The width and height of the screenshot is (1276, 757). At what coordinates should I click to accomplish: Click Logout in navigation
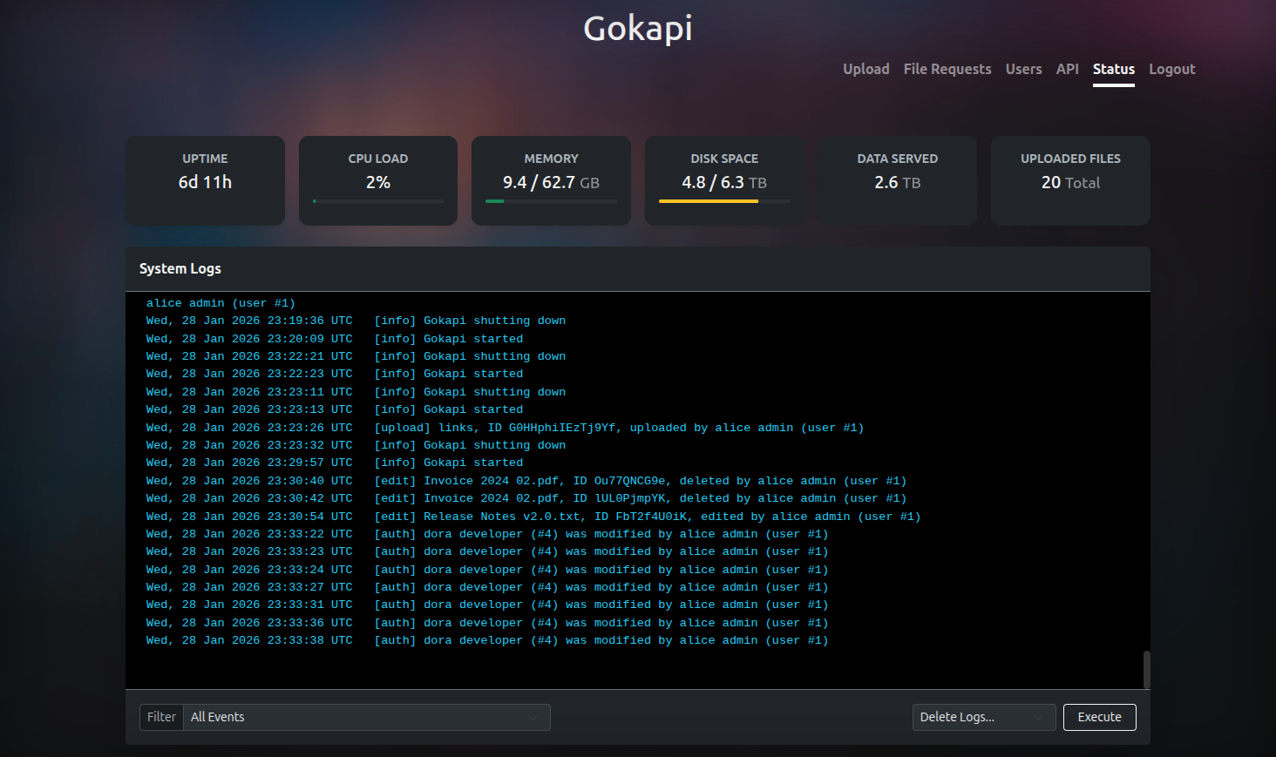pos(1171,69)
